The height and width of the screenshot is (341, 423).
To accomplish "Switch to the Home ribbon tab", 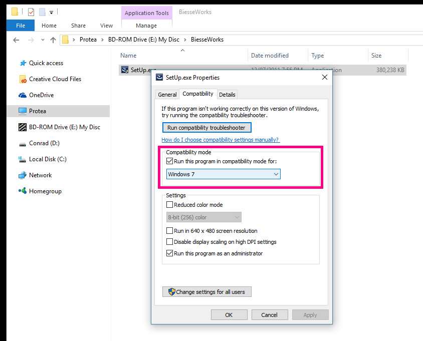I will (x=49, y=26).
